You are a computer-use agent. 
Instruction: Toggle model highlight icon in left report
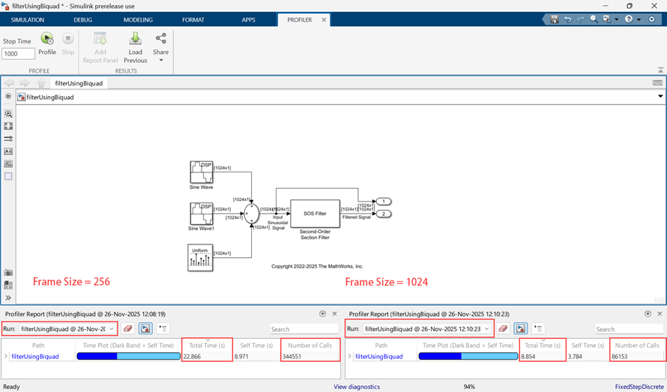click(x=145, y=328)
